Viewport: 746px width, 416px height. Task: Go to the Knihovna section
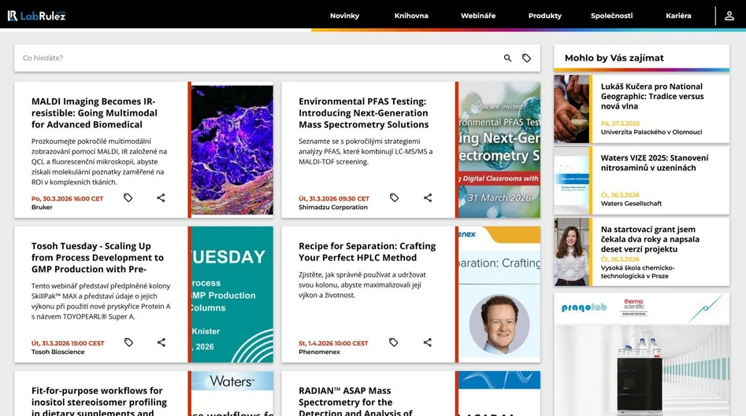click(x=411, y=16)
